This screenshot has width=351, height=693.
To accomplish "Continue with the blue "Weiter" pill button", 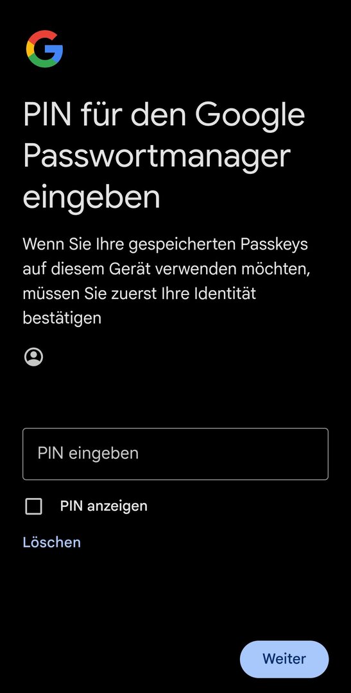I will click(284, 659).
